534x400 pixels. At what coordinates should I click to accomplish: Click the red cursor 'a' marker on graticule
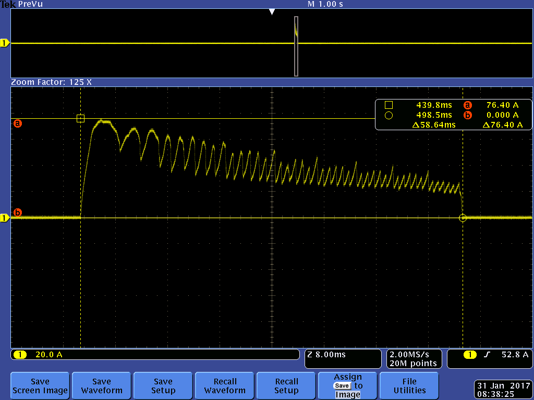click(18, 124)
